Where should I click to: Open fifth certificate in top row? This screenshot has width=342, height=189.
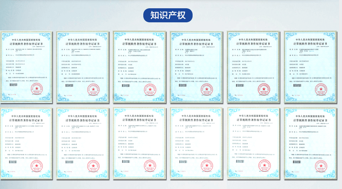tap(253, 67)
